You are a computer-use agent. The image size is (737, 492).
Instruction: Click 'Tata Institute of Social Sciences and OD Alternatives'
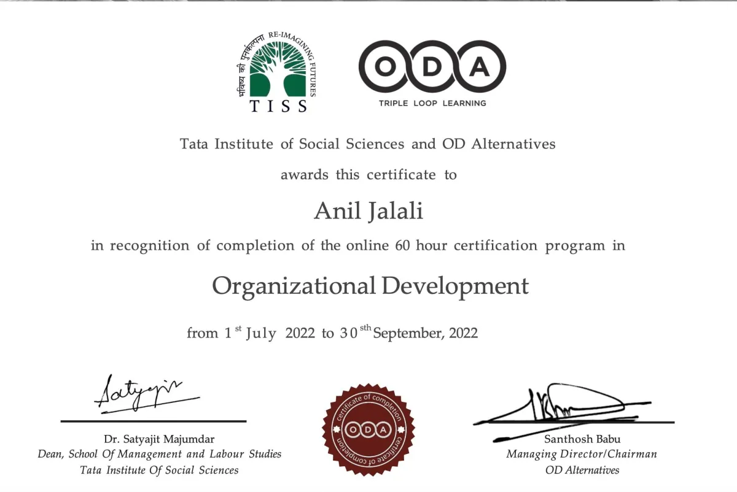tap(367, 144)
